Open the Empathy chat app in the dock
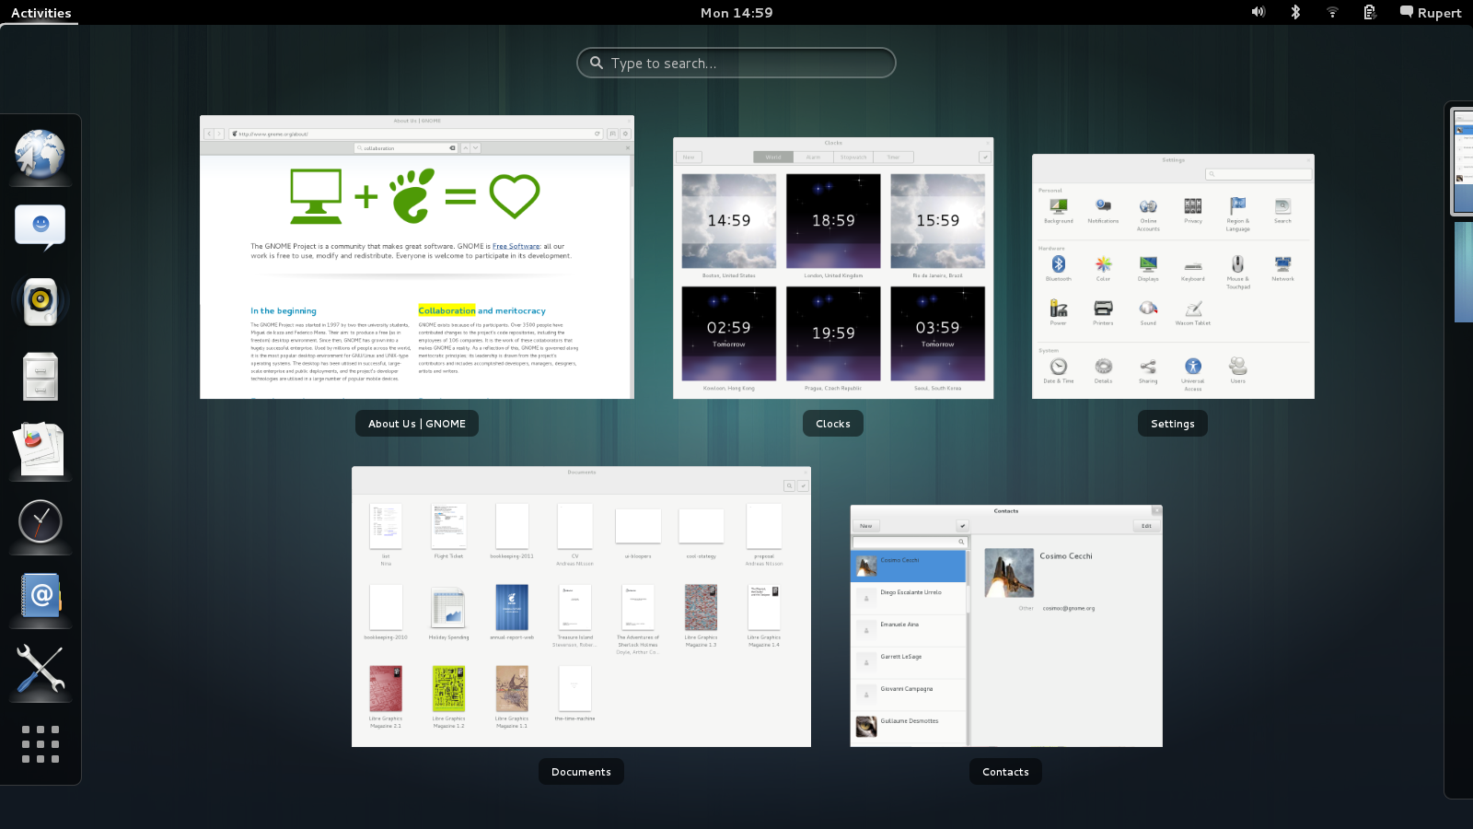 click(40, 224)
